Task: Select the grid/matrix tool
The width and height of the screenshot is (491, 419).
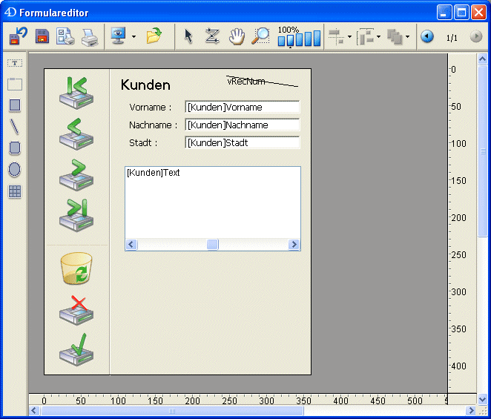Action: point(15,191)
